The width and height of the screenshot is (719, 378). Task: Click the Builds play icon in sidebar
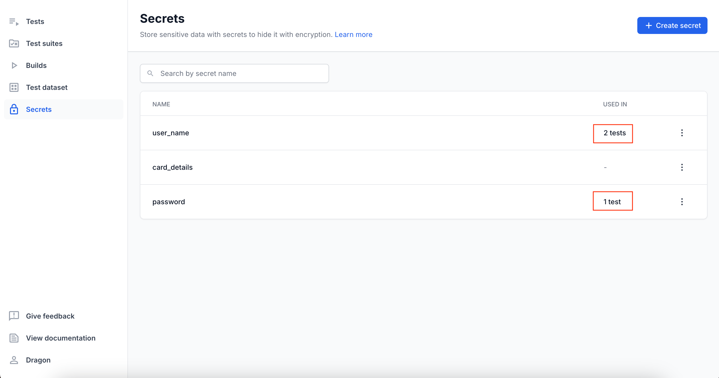(14, 66)
